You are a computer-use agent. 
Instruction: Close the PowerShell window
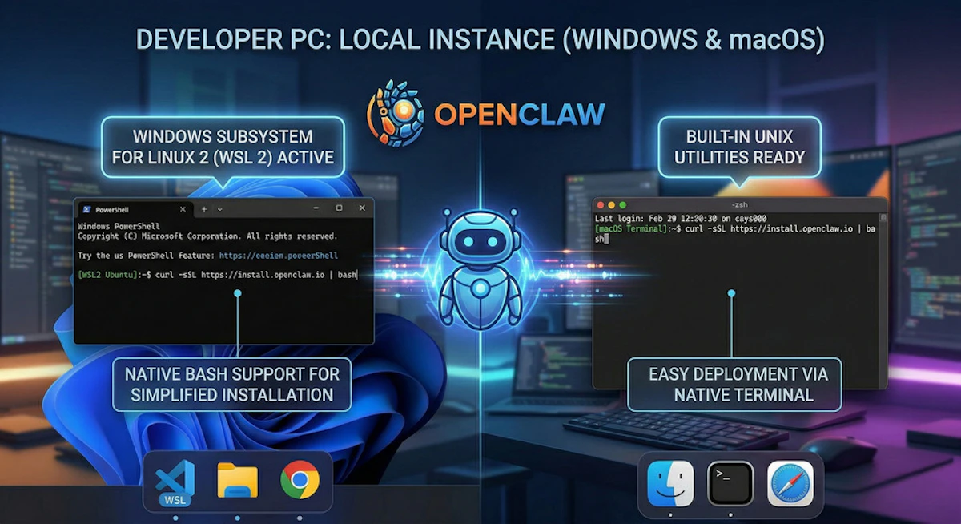click(362, 208)
